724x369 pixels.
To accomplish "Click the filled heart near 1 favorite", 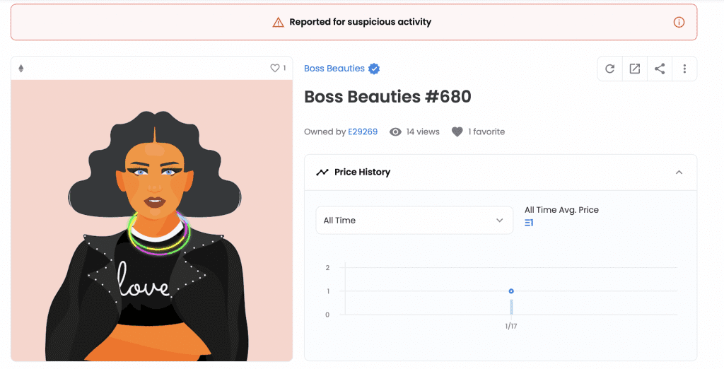I will pos(457,132).
